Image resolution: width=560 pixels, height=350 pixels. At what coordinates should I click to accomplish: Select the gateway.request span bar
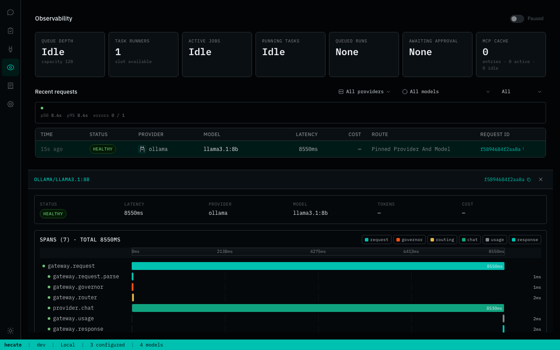point(318,266)
